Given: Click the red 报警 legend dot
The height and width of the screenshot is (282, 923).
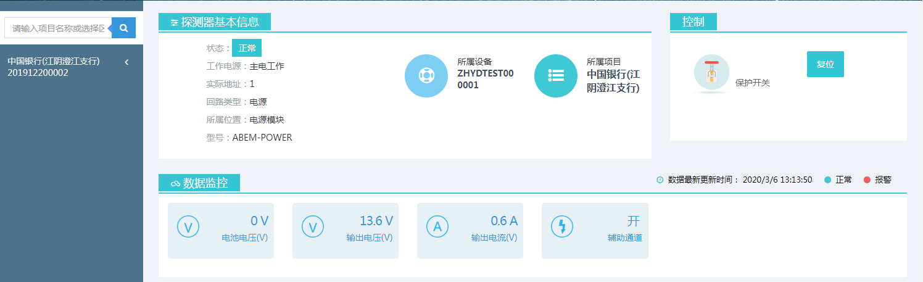Looking at the screenshot, I should [867, 180].
